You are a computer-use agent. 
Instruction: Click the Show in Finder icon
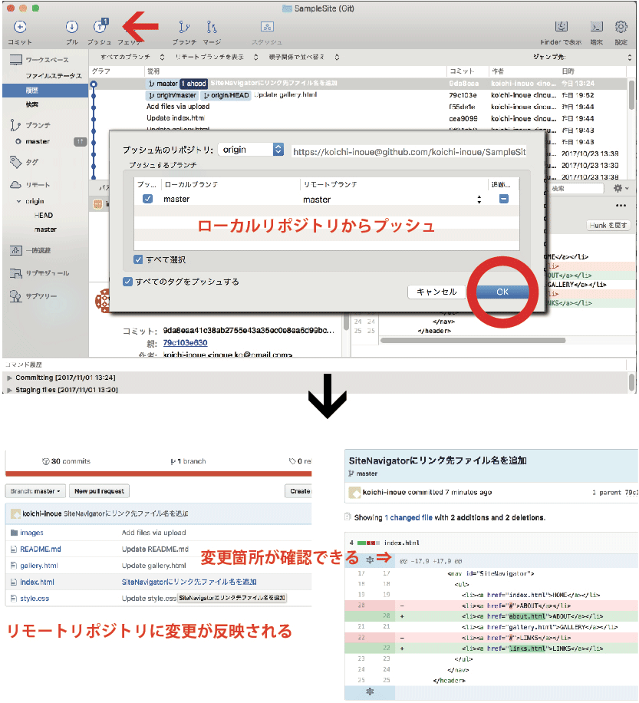562,28
